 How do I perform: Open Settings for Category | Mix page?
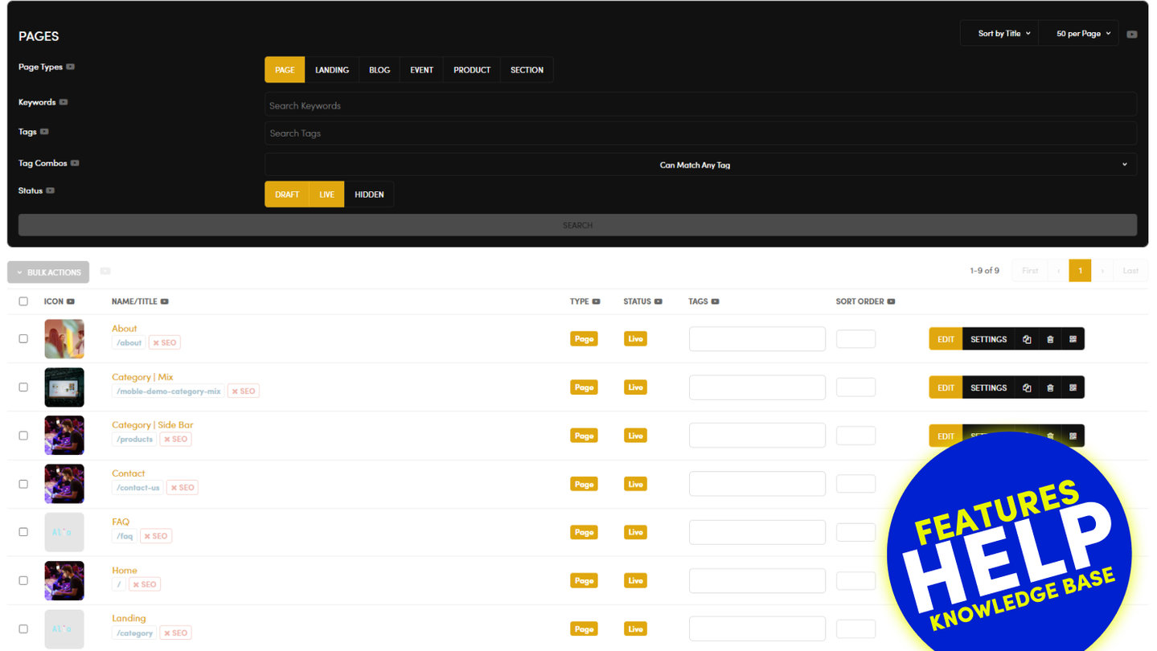pyautogui.click(x=988, y=387)
